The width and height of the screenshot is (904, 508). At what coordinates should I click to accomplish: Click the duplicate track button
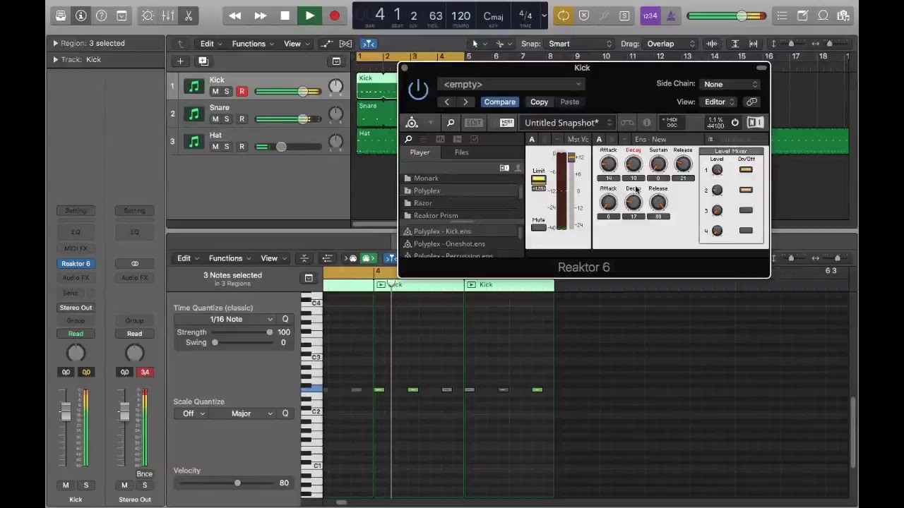[203, 61]
